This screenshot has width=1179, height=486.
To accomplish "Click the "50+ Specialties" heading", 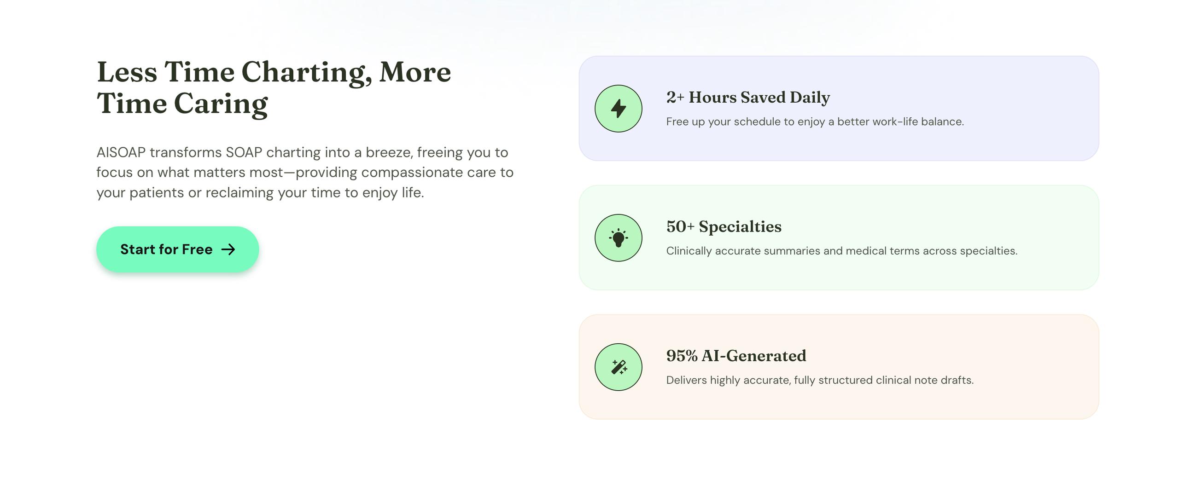I will click(x=724, y=227).
